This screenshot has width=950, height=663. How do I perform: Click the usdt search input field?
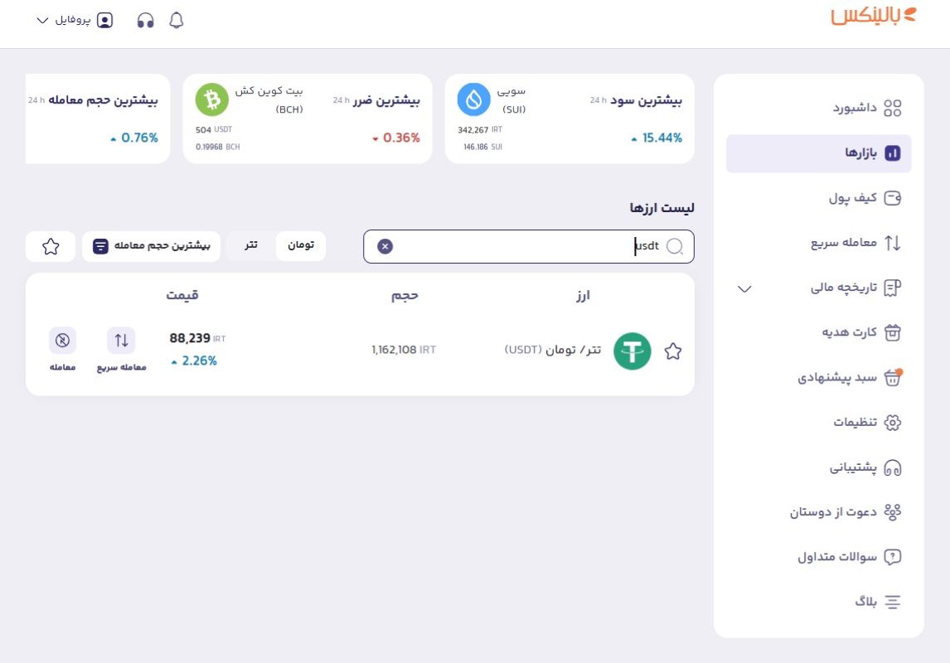(x=528, y=246)
